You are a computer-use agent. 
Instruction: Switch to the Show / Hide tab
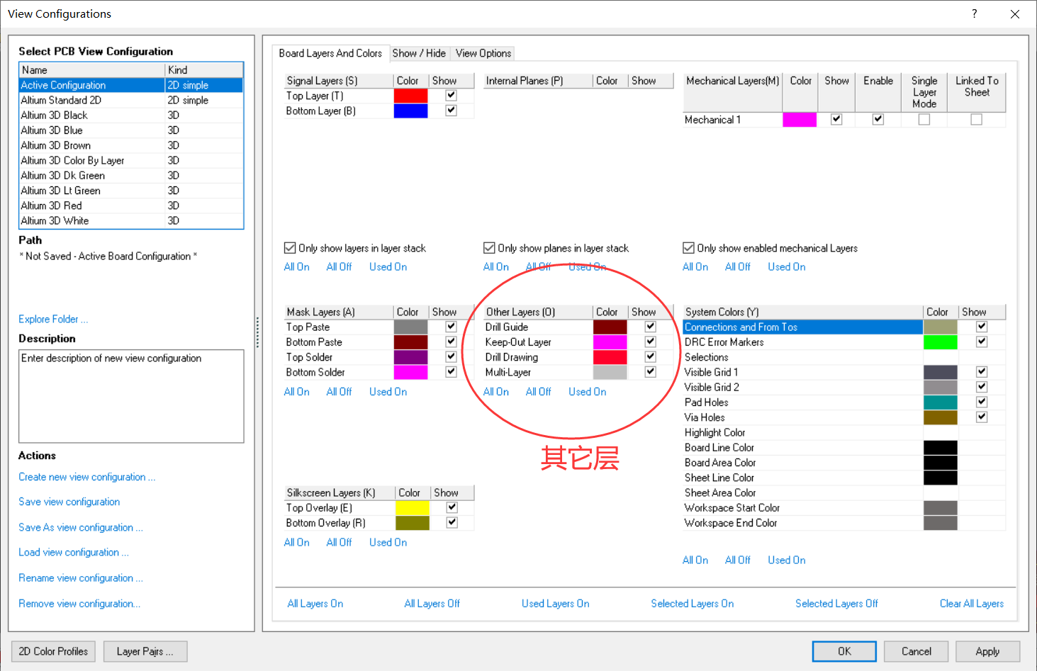pos(419,53)
